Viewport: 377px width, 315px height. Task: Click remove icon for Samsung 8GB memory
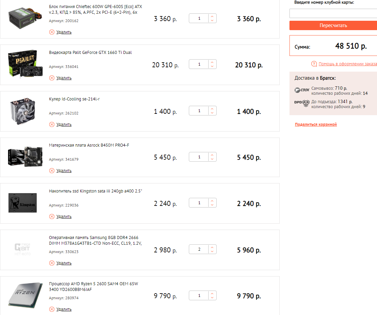tap(52, 263)
